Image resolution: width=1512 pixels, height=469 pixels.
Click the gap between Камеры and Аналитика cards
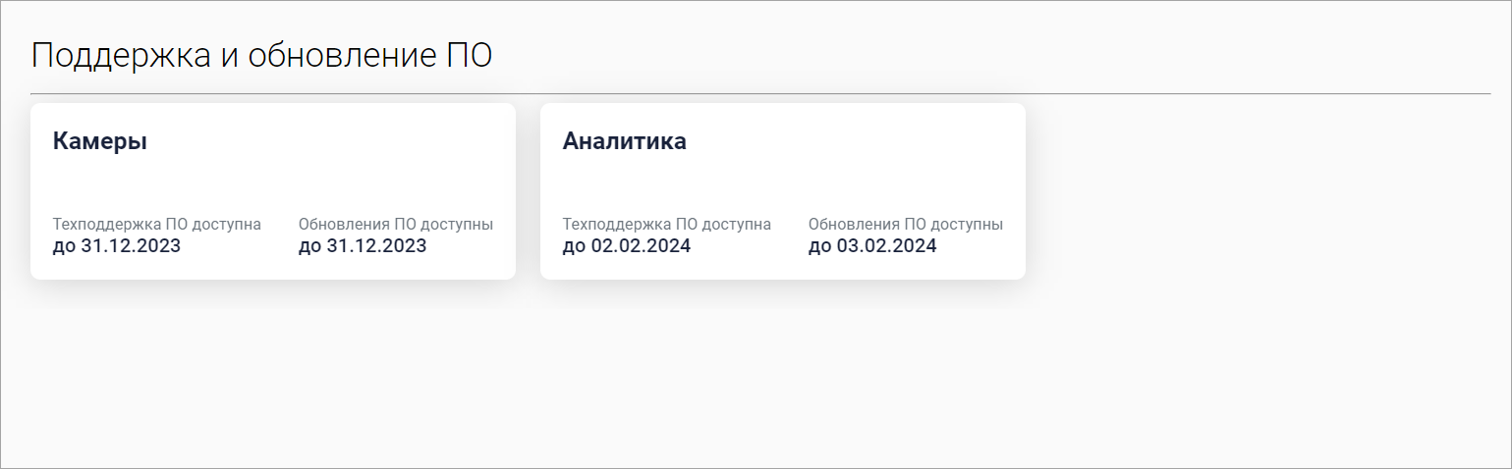pos(528,191)
